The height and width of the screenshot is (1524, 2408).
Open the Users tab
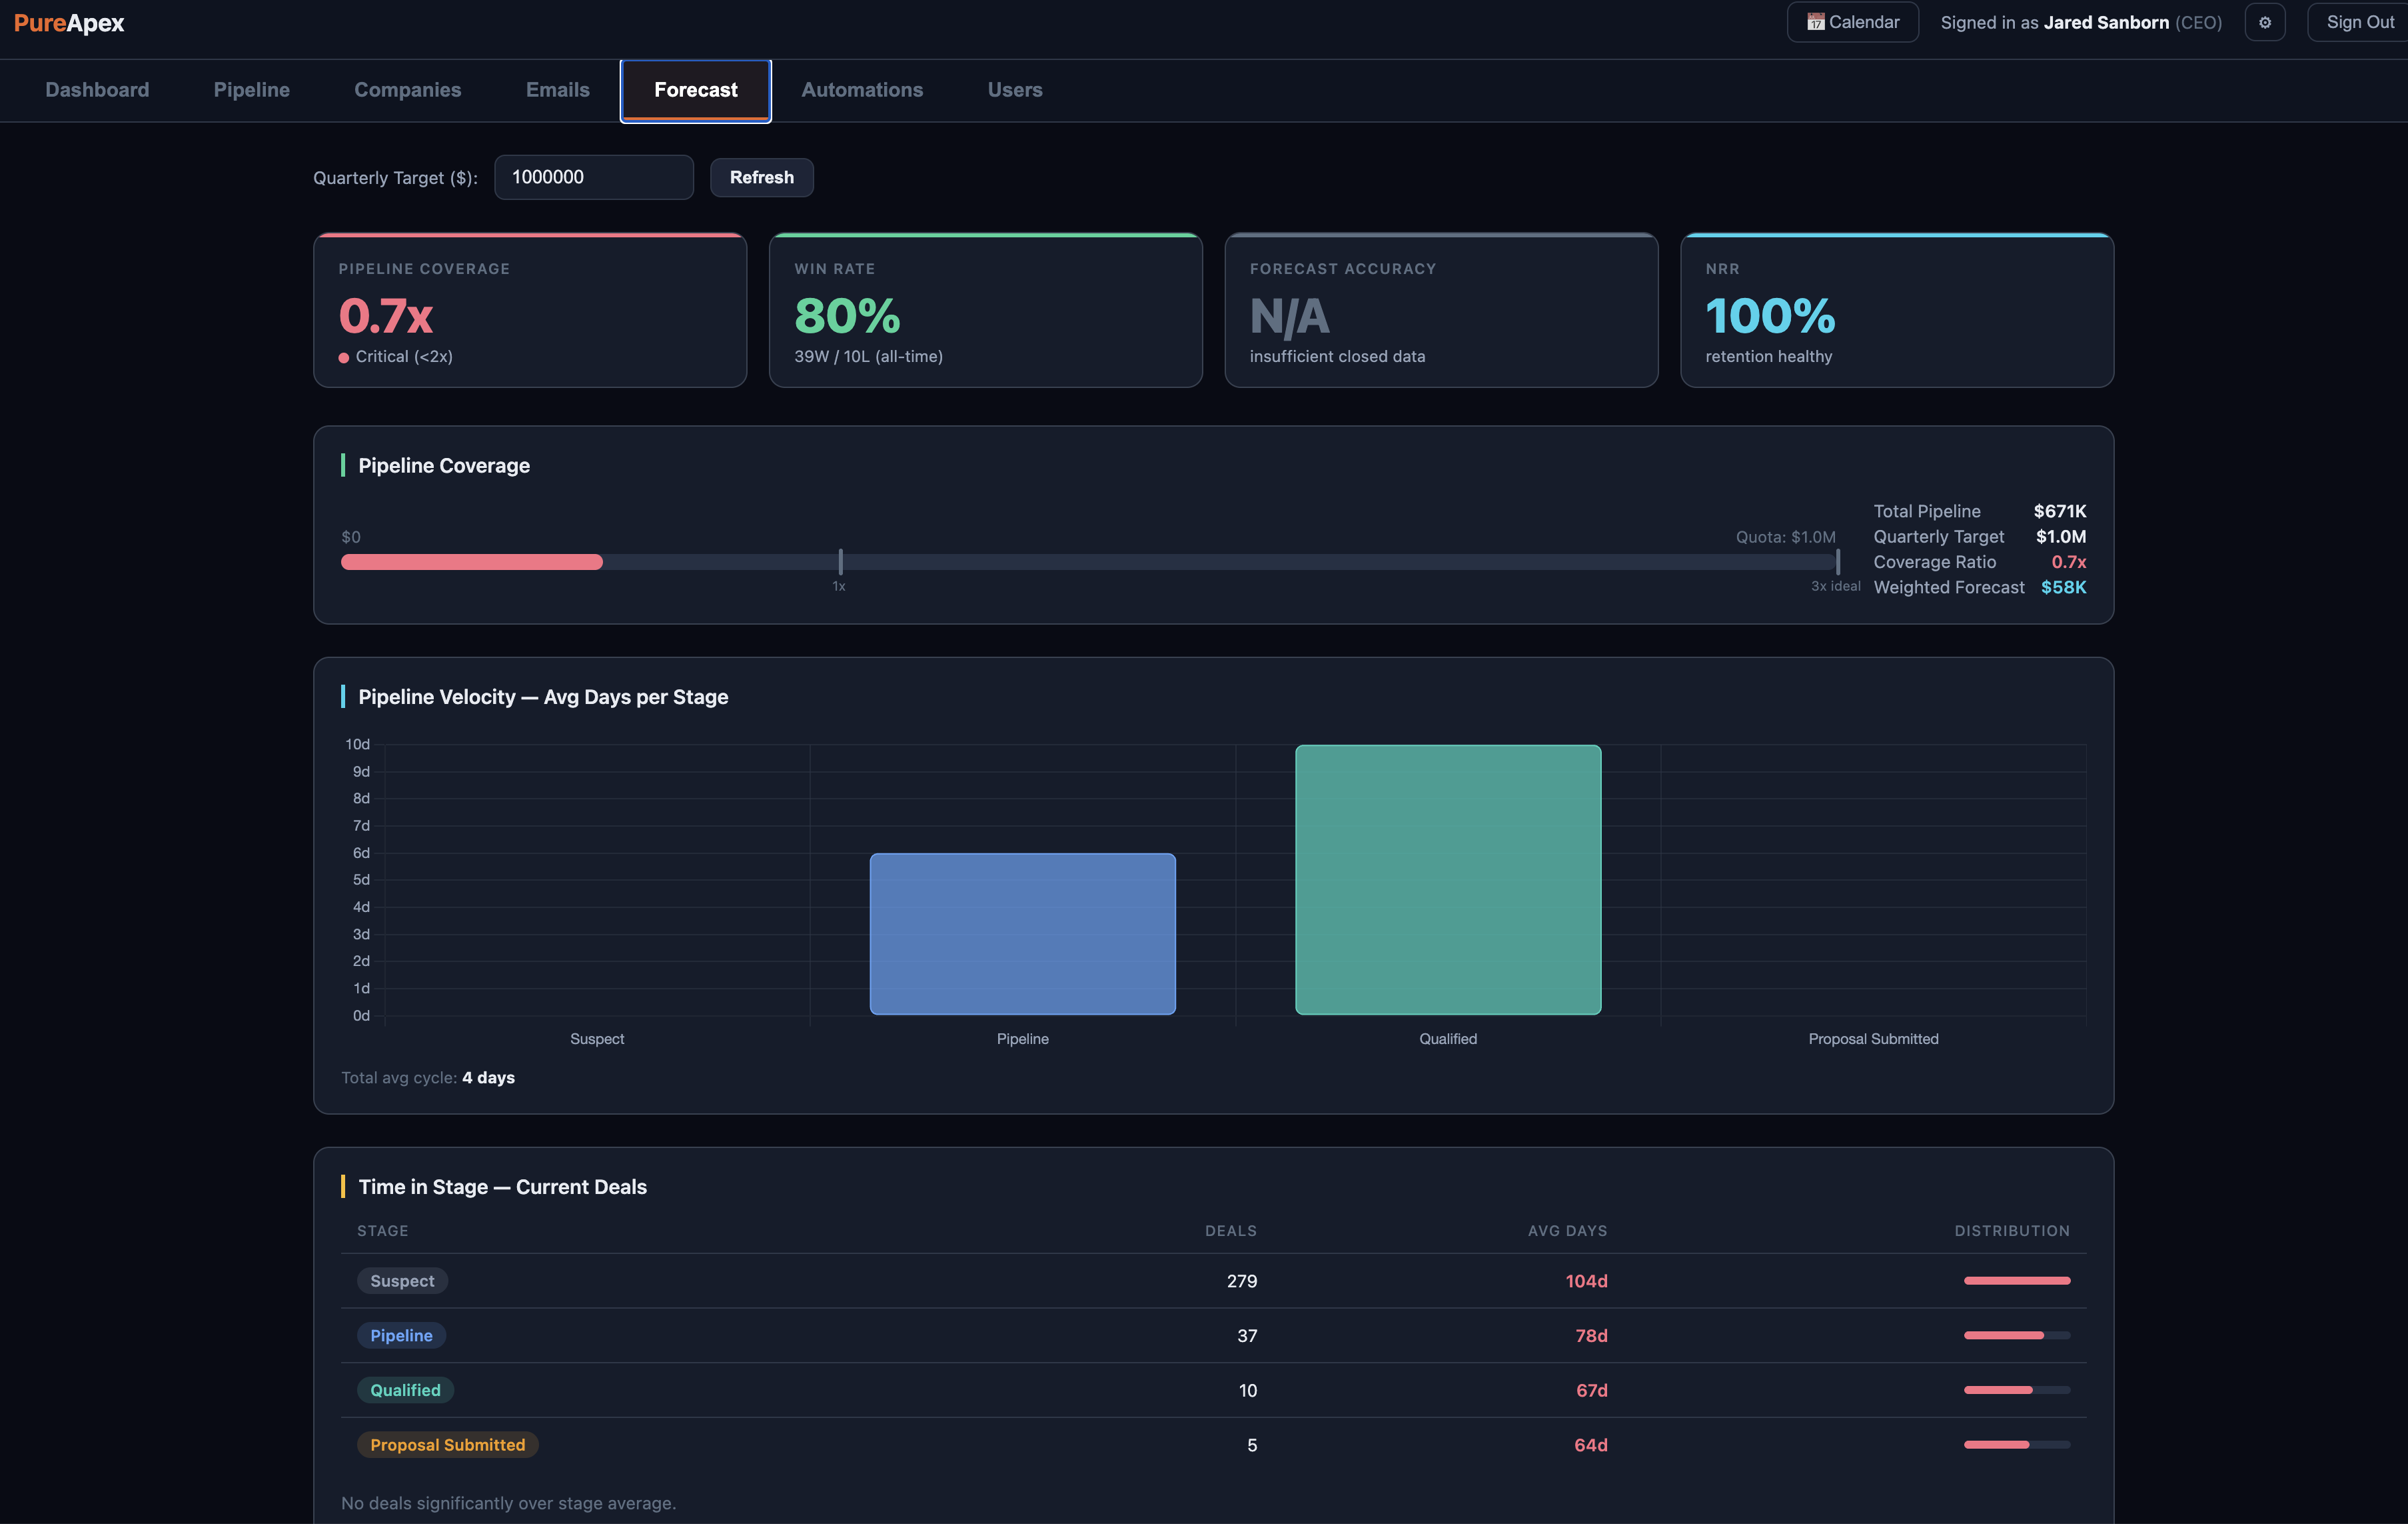pos(1015,90)
